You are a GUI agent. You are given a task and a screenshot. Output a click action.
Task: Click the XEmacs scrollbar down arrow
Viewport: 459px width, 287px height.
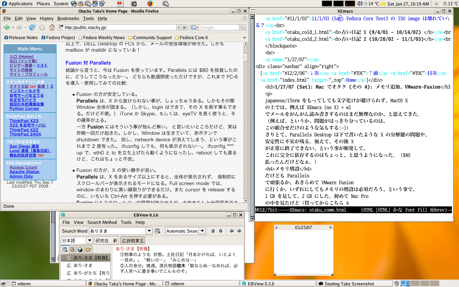(252, 218)
